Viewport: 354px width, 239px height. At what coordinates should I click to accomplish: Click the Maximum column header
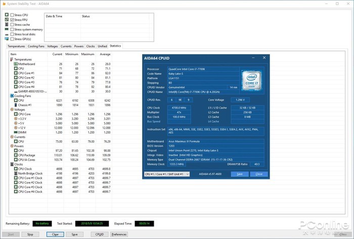[x=87, y=54]
